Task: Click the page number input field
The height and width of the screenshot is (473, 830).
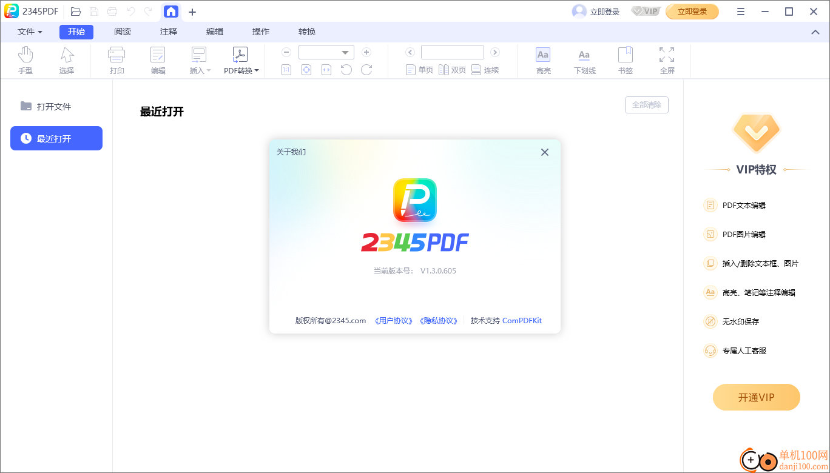Action: [453, 52]
